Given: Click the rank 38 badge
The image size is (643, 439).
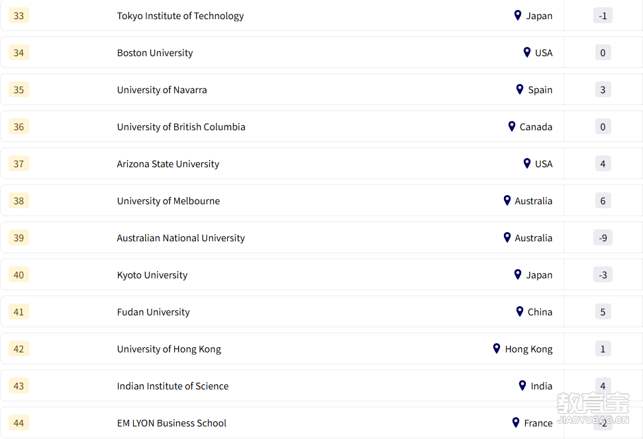Looking at the screenshot, I should (19, 201).
